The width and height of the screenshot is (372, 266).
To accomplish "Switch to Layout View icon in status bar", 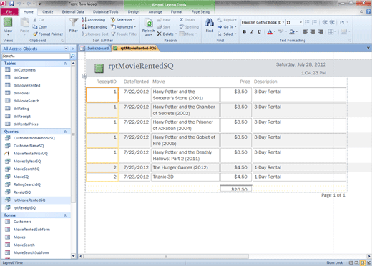I will (x=362, y=262).
